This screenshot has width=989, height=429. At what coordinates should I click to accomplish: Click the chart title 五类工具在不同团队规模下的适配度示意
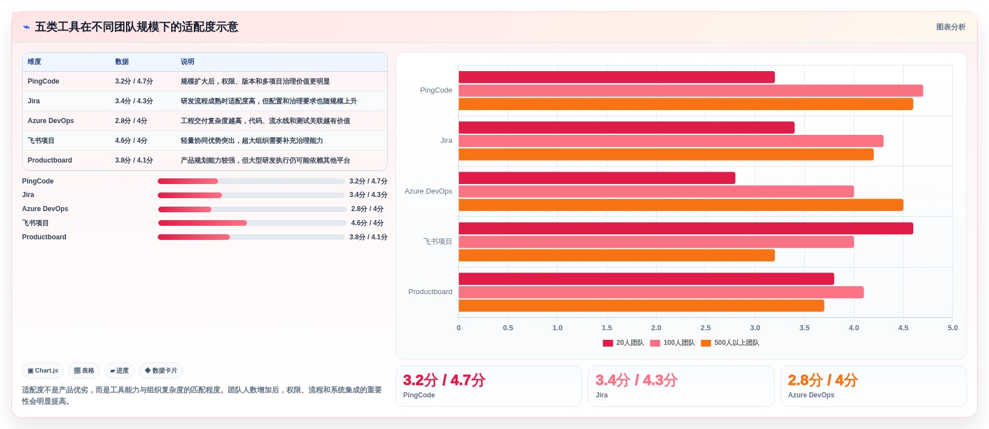point(136,27)
